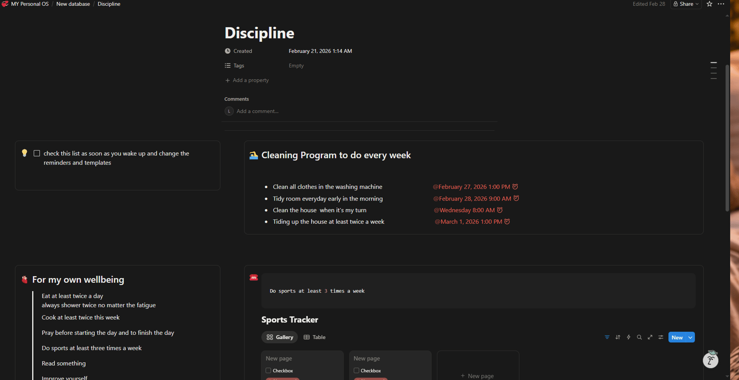Open MY Personal OS breadcrumb
This screenshot has height=380, width=739.
click(30, 4)
